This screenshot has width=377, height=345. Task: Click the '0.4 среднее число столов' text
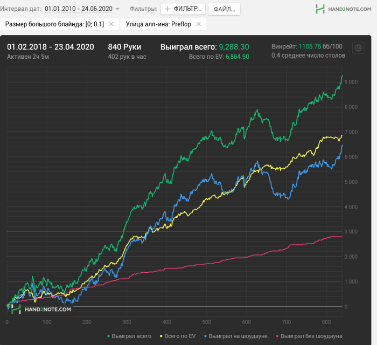(x=308, y=56)
